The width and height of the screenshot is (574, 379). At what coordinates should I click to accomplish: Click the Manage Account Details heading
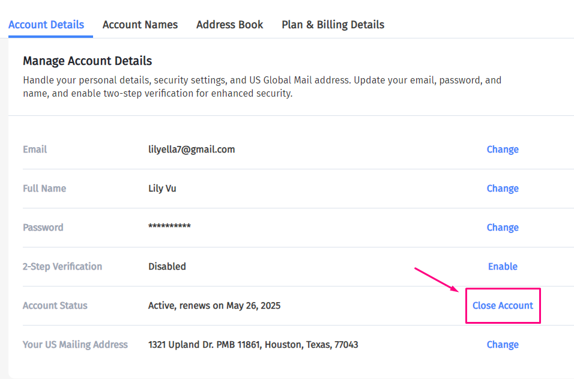pos(87,61)
